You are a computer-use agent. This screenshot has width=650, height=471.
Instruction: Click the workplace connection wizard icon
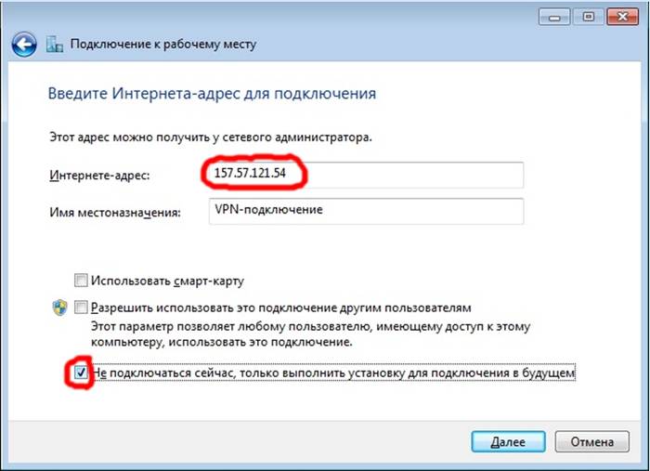click(54, 44)
